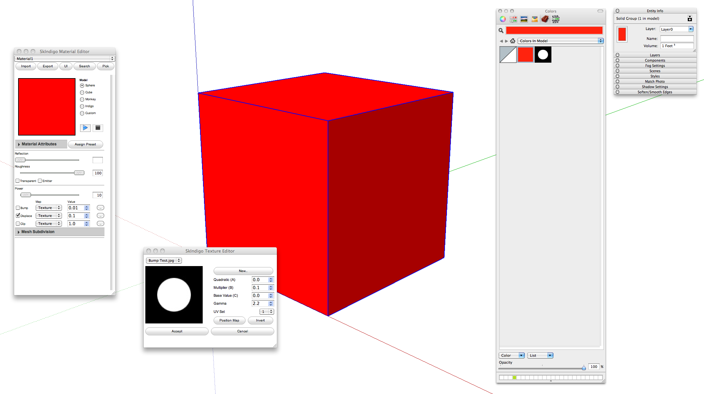The width and height of the screenshot is (704, 394).
Task: Open the Colors In Model dropdown
Action: (560, 41)
